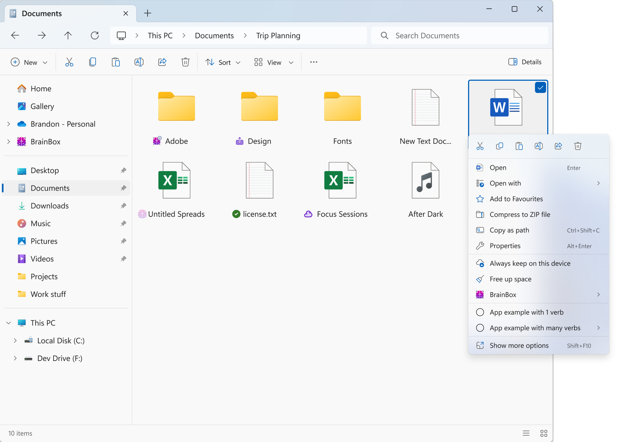617x442 pixels.
Task: Click Documents in the address breadcrumb
Action: coord(214,35)
